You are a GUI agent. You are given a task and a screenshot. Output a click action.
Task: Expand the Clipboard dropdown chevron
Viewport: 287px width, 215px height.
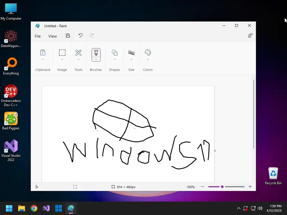coord(43,59)
